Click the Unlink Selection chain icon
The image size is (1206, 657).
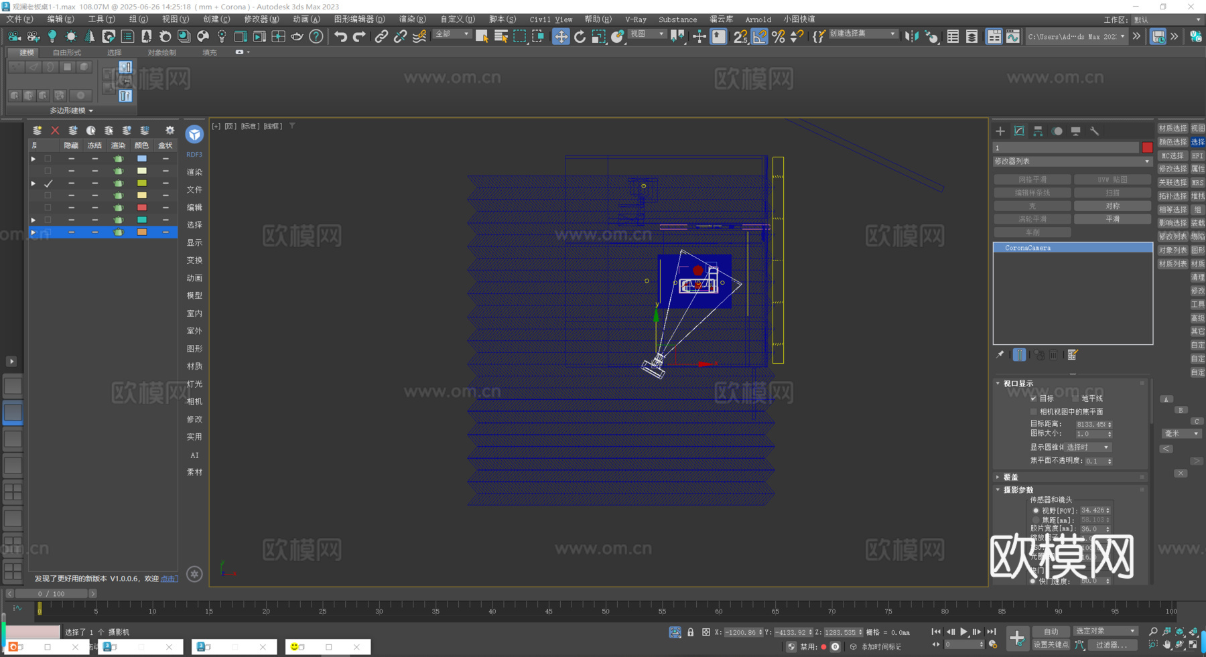click(x=400, y=36)
